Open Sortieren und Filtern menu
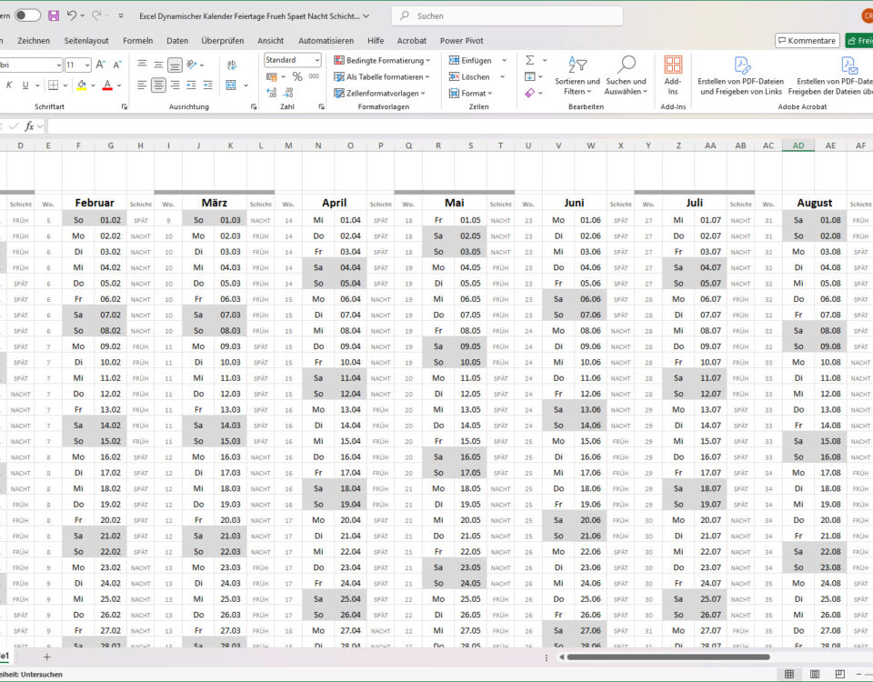This screenshot has width=873, height=682. 577,74
